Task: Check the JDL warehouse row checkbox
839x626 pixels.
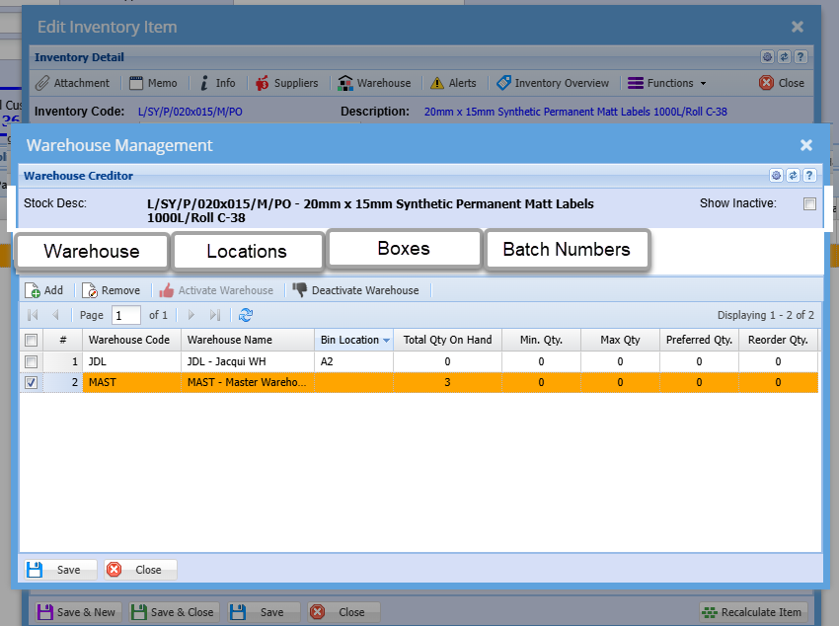Action: click(32, 361)
